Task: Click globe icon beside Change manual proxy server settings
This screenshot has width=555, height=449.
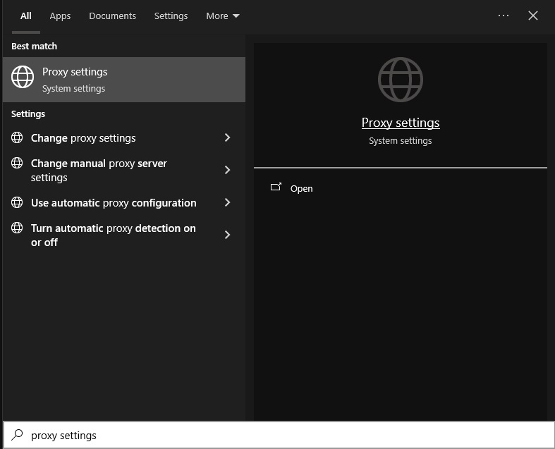Action: (17, 163)
